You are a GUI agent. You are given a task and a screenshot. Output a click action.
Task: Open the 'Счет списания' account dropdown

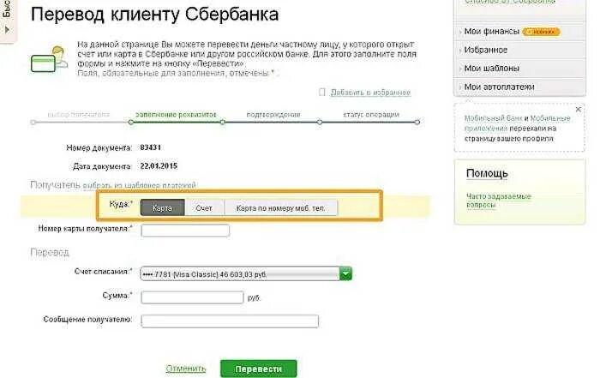246,274
